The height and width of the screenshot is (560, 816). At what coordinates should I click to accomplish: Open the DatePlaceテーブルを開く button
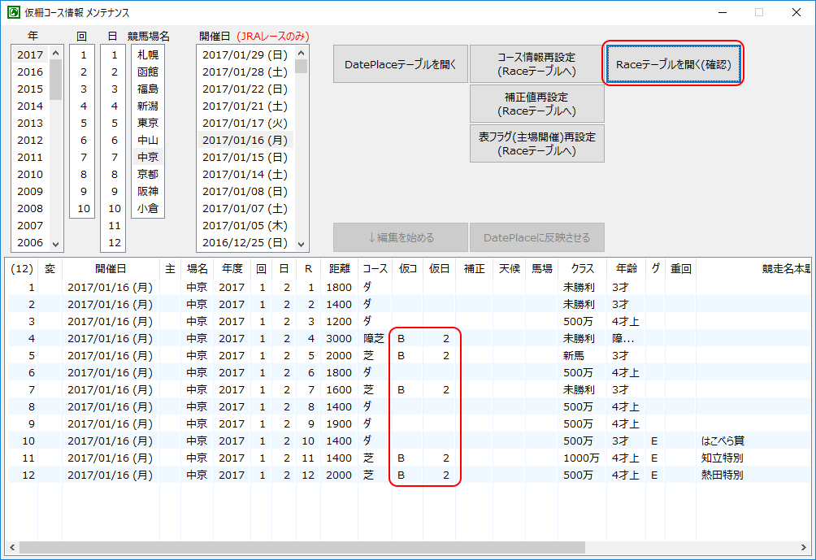[400, 64]
